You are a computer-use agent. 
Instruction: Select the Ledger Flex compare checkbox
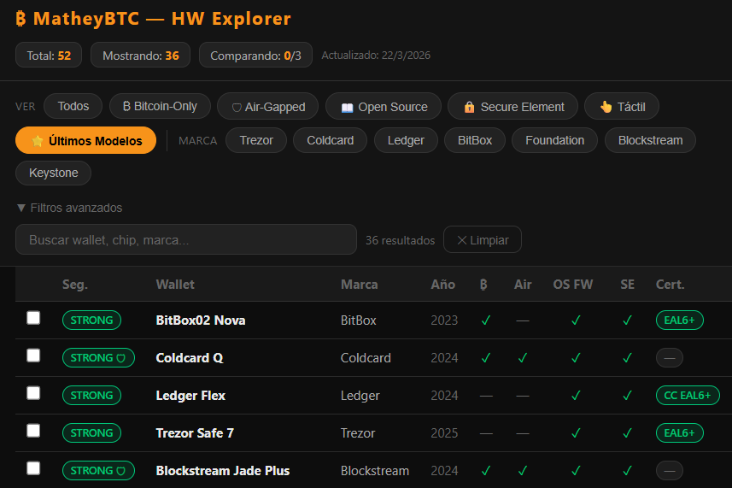click(33, 393)
